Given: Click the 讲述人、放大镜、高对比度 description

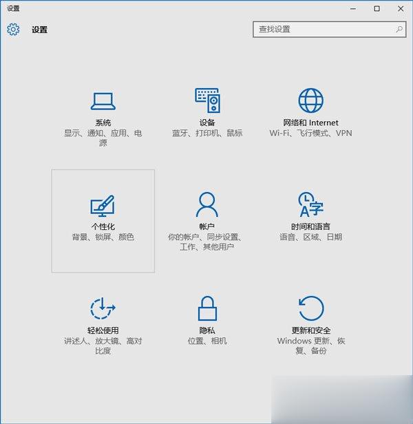Looking at the screenshot, I should 103,346.
